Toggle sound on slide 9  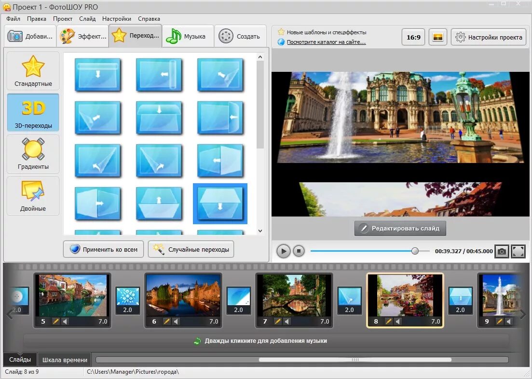click(x=509, y=321)
